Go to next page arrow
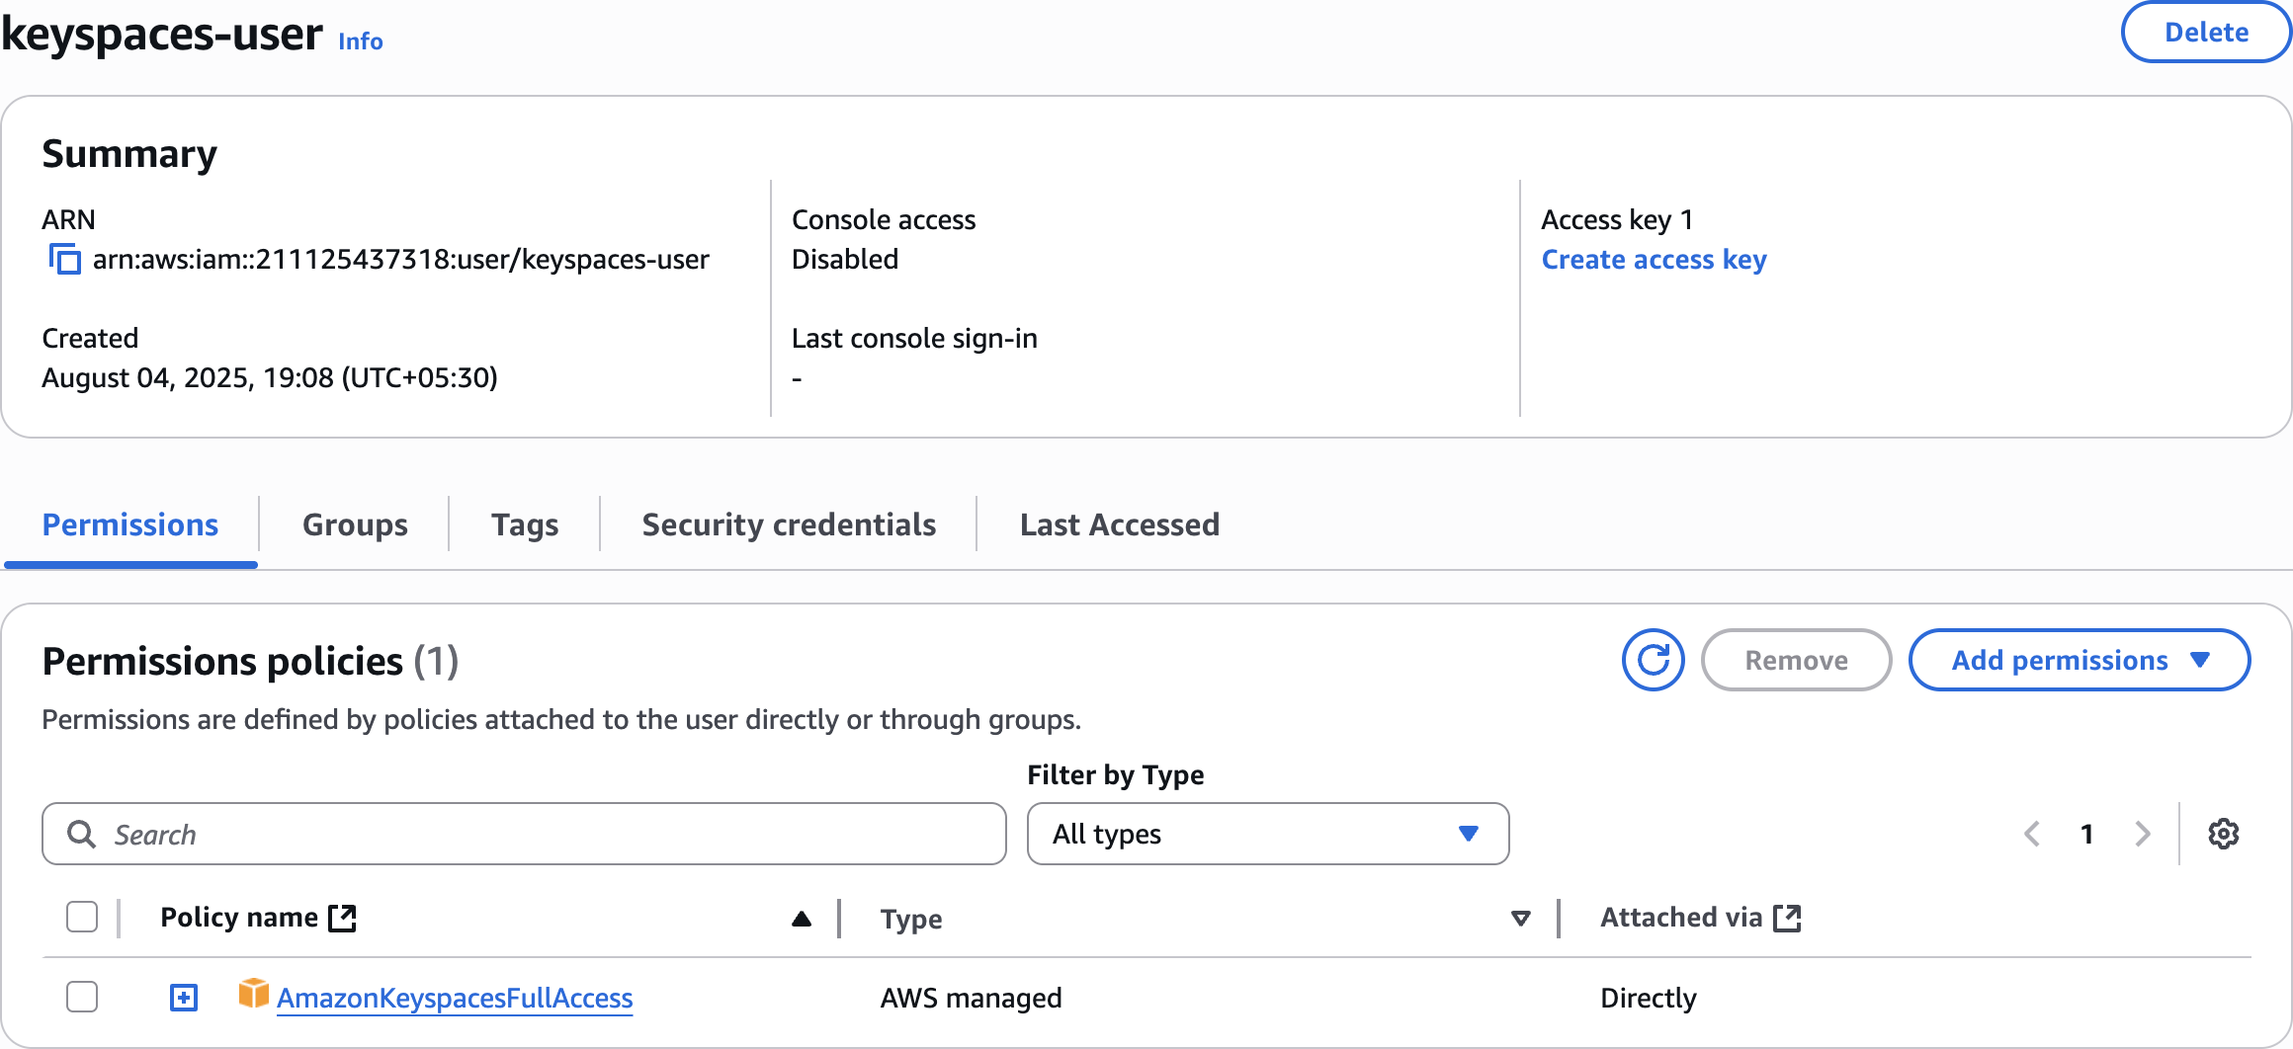 2143,834
